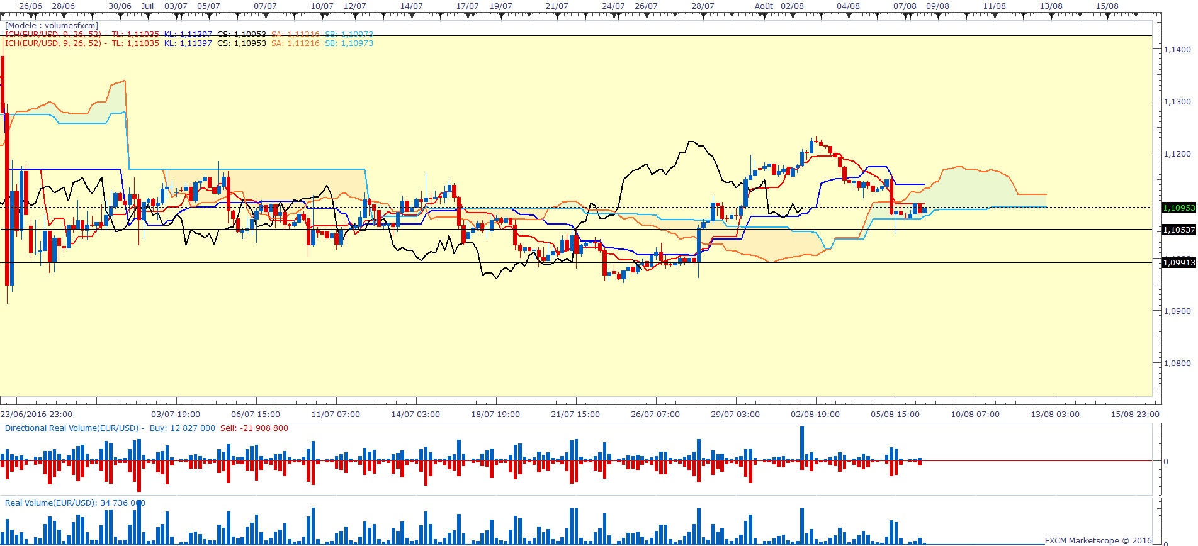1198x546 pixels.
Task: Select the 1,09913 price level tag
Action: click(1178, 263)
